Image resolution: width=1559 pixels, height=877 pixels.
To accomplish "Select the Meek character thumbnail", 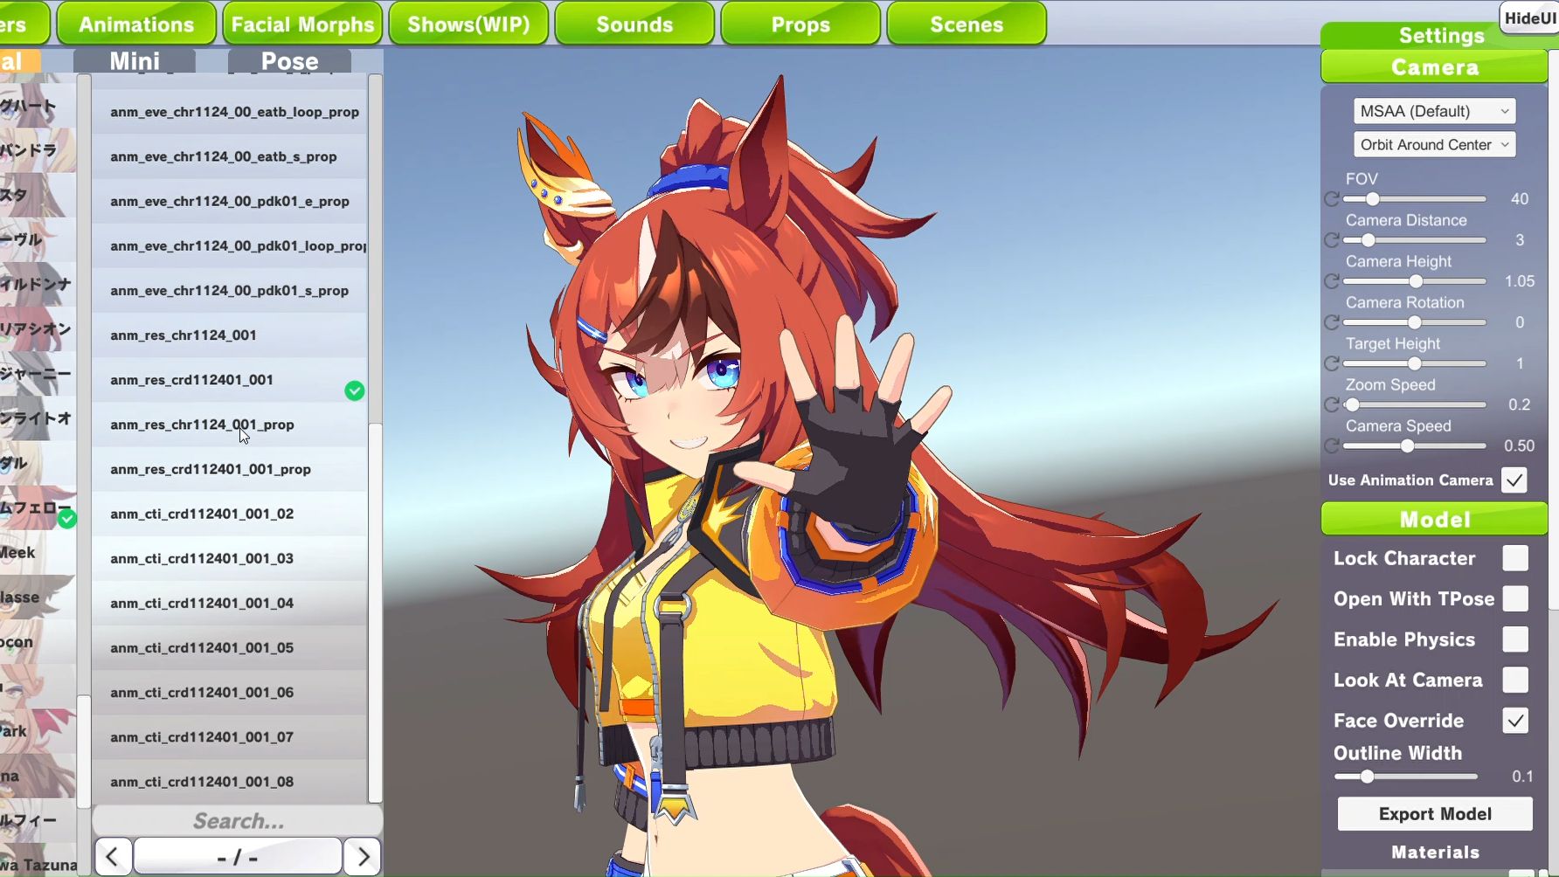I will click(38, 552).
